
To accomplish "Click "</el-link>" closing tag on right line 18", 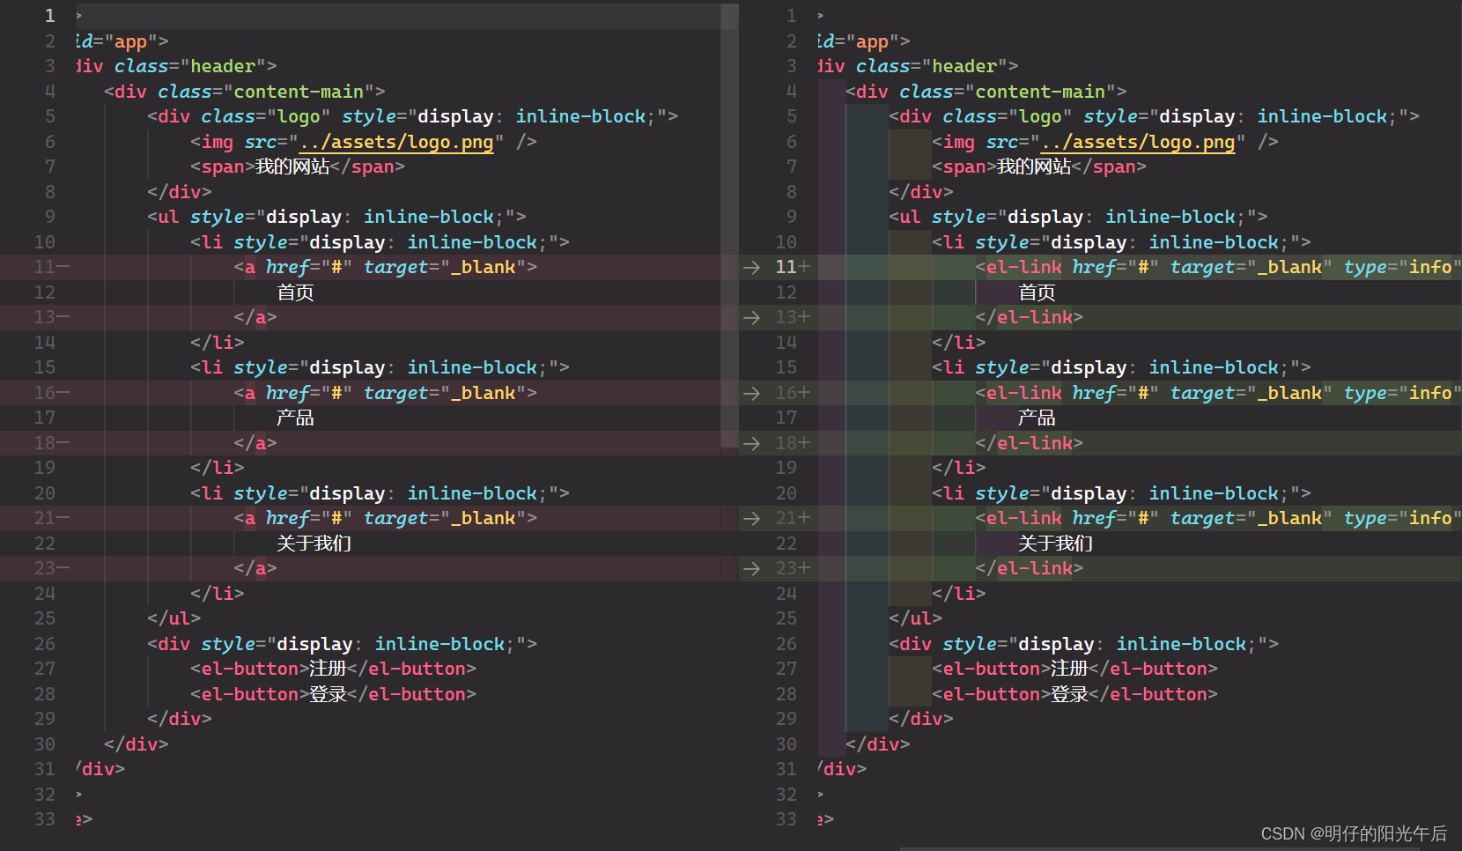I will click(x=1030, y=443).
